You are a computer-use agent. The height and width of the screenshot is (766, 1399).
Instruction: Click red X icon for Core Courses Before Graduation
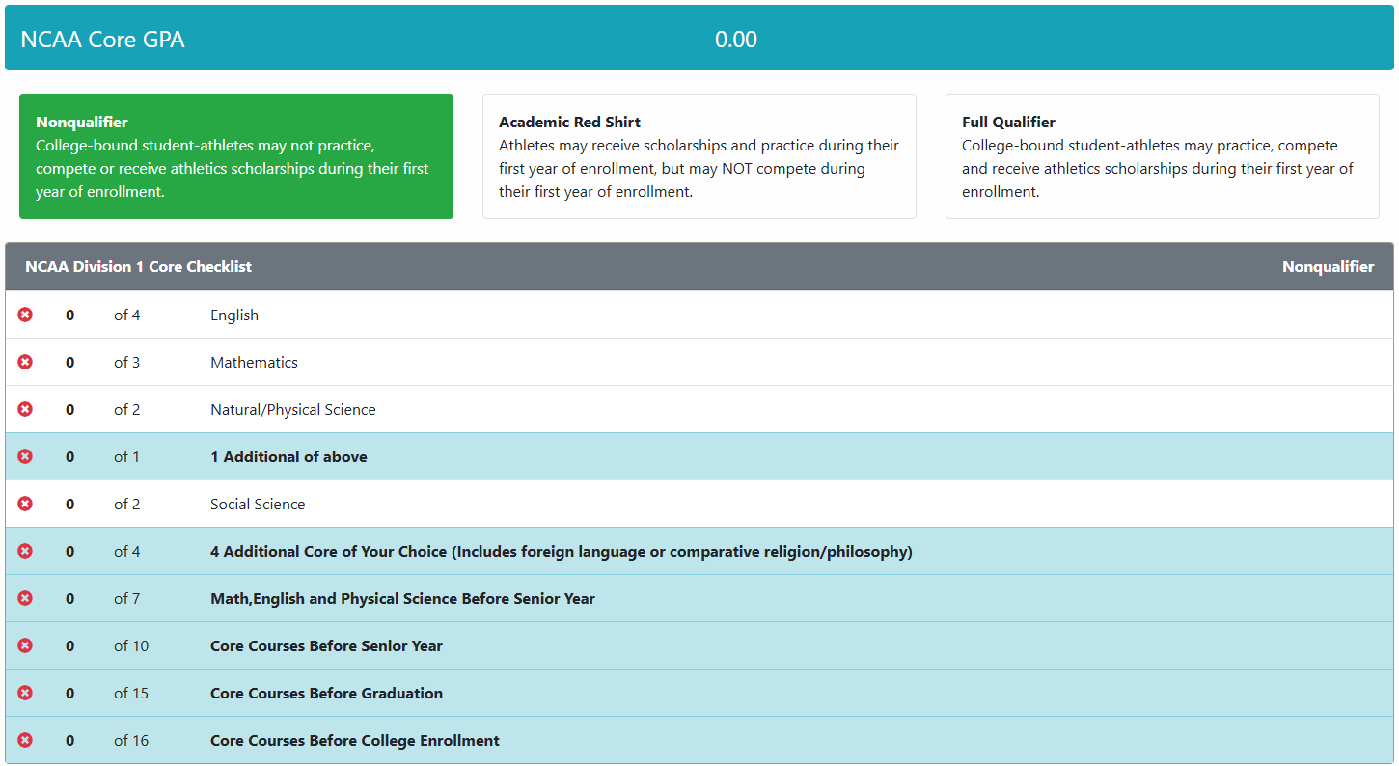click(x=25, y=693)
